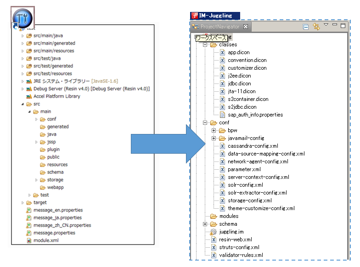Click the message_en.properties file icon
360x267 pixels.
(28, 210)
